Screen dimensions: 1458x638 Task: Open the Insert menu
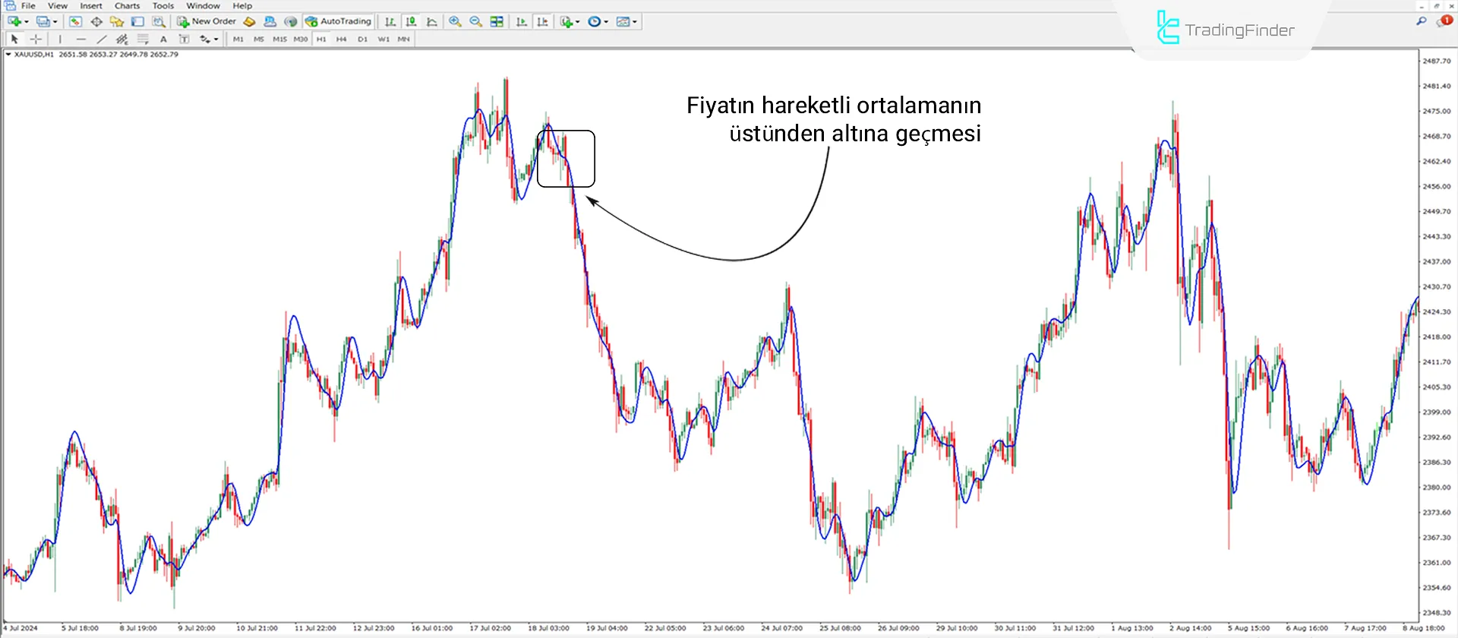click(91, 5)
